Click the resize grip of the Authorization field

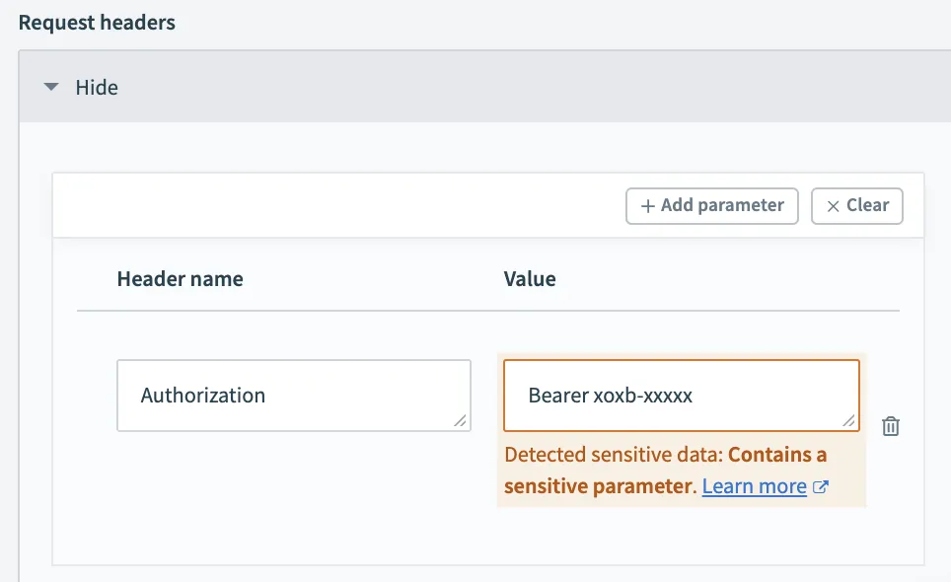461,421
